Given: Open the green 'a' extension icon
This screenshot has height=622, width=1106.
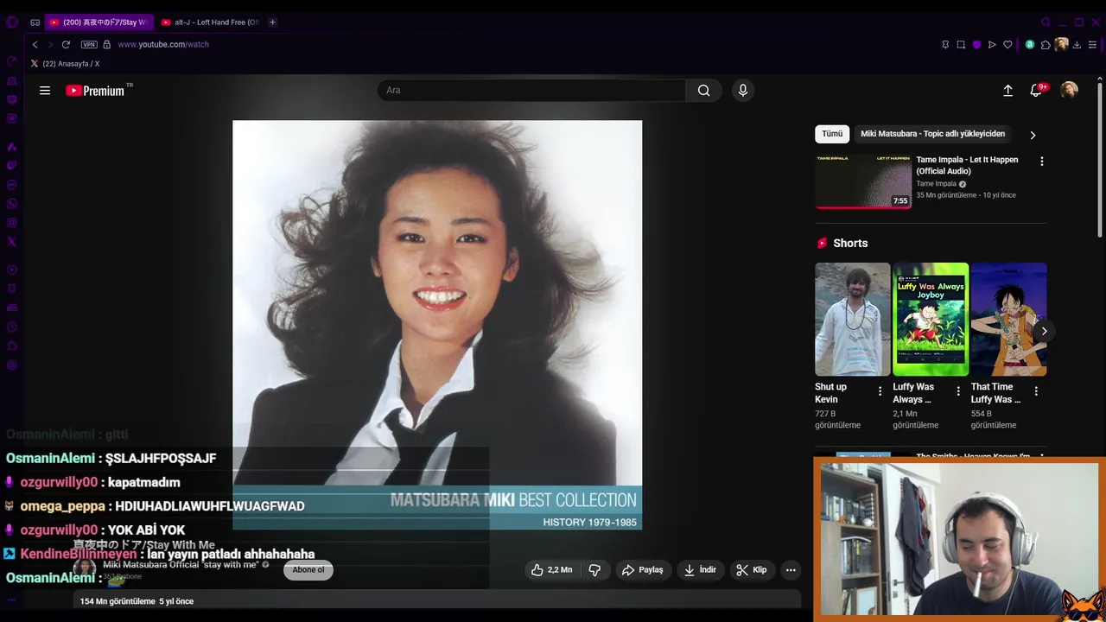Looking at the screenshot, I should pos(1030,45).
